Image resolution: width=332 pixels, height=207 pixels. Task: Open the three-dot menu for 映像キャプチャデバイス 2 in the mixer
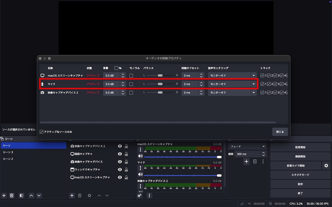(140, 186)
